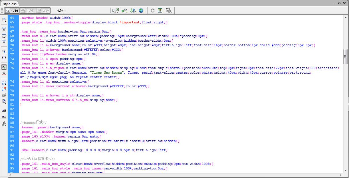
Task: Click the .banner .panel{background:none;} line
Action: point(52,127)
